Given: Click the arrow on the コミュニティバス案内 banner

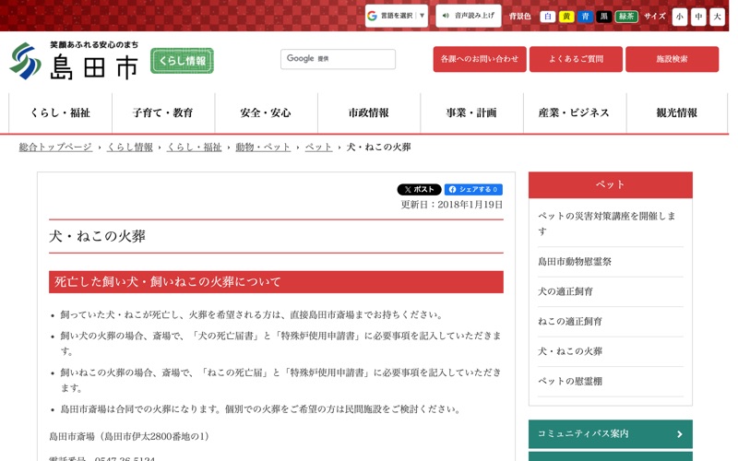Looking at the screenshot, I should 680,434.
